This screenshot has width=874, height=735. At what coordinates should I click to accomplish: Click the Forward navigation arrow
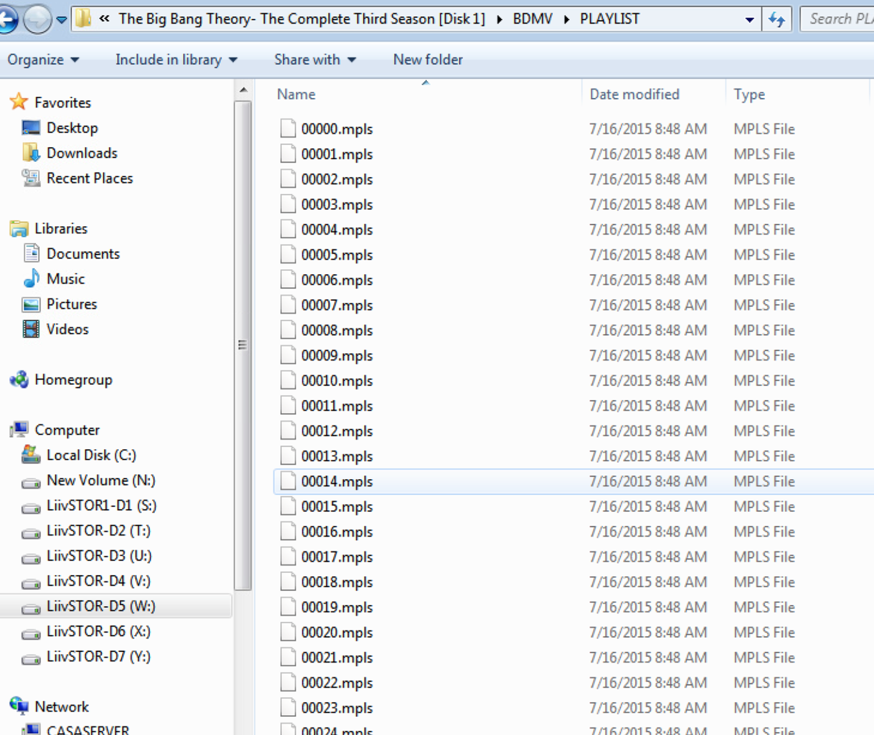pyautogui.click(x=37, y=20)
